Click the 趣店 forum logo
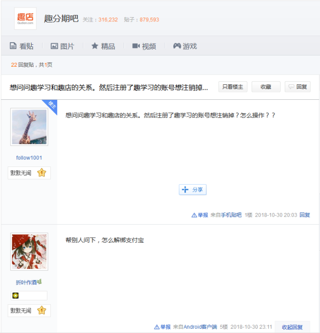Screen dimensions: 320x333 [x=25, y=19]
